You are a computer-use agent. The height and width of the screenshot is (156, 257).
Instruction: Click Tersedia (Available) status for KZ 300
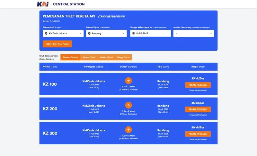point(198,139)
